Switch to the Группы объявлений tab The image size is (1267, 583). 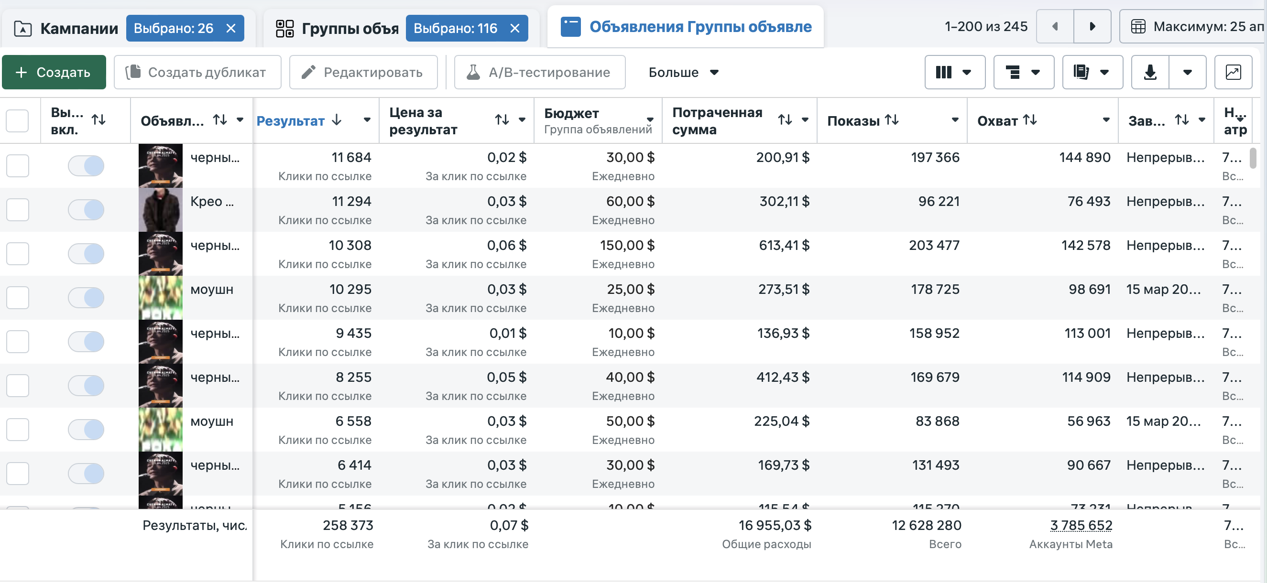coord(337,29)
